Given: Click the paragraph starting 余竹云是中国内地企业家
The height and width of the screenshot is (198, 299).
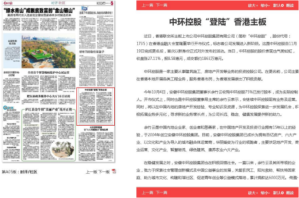Looking at the screenshot, I should (217, 139).
